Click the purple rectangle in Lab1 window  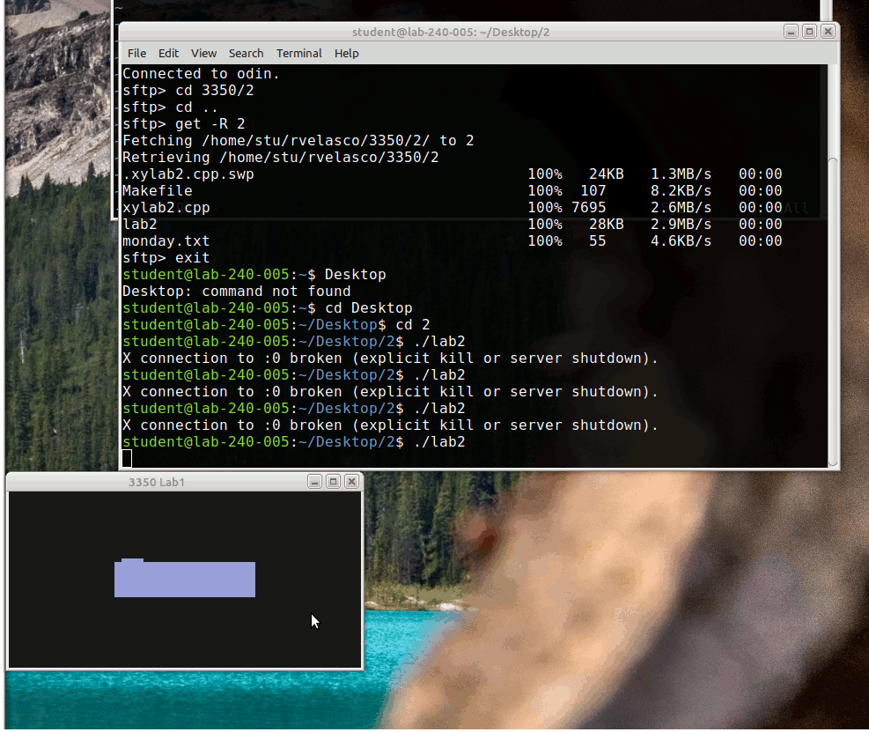[x=185, y=579]
